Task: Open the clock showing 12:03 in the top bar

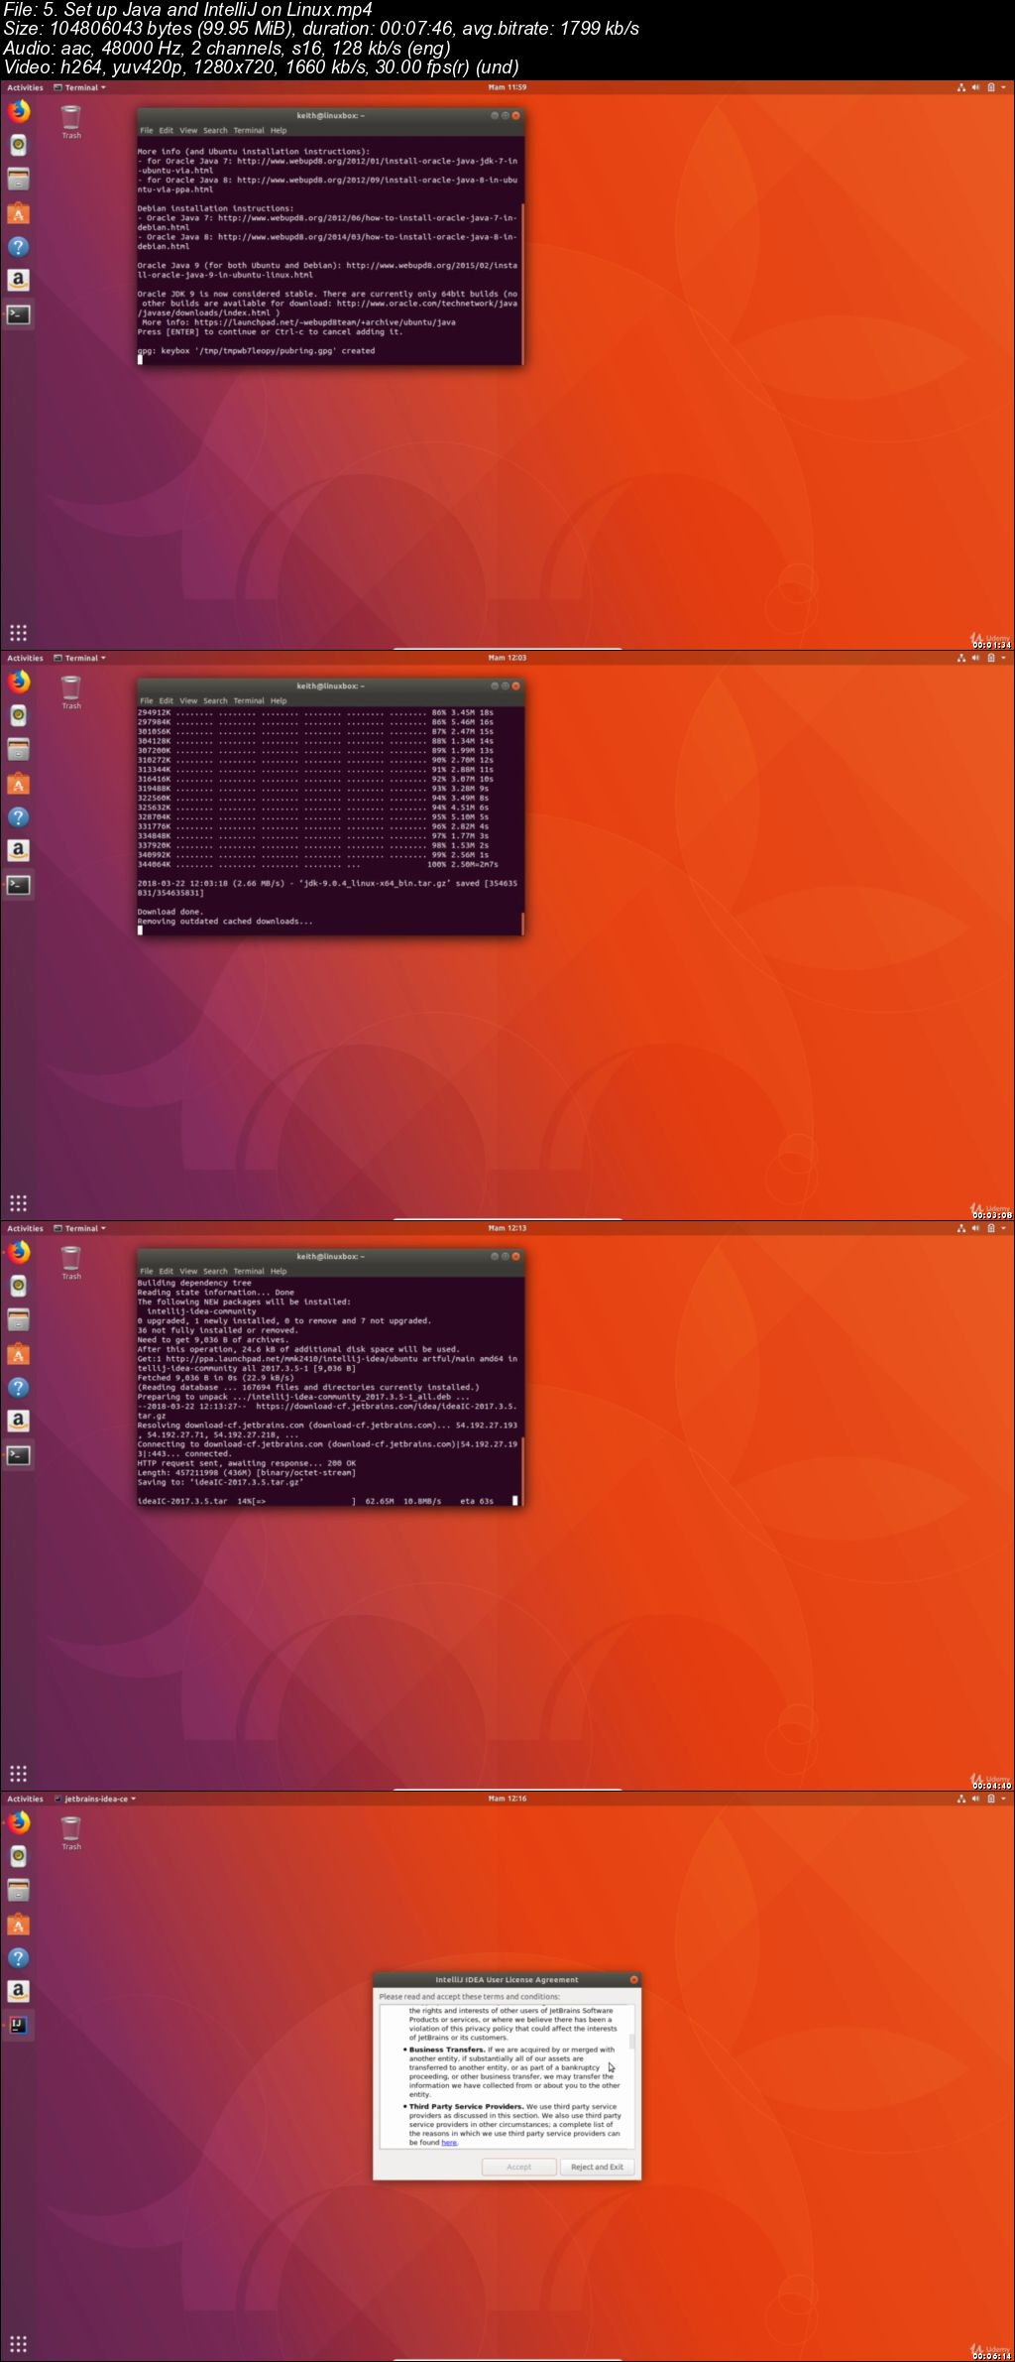Action: (x=507, y=658)
